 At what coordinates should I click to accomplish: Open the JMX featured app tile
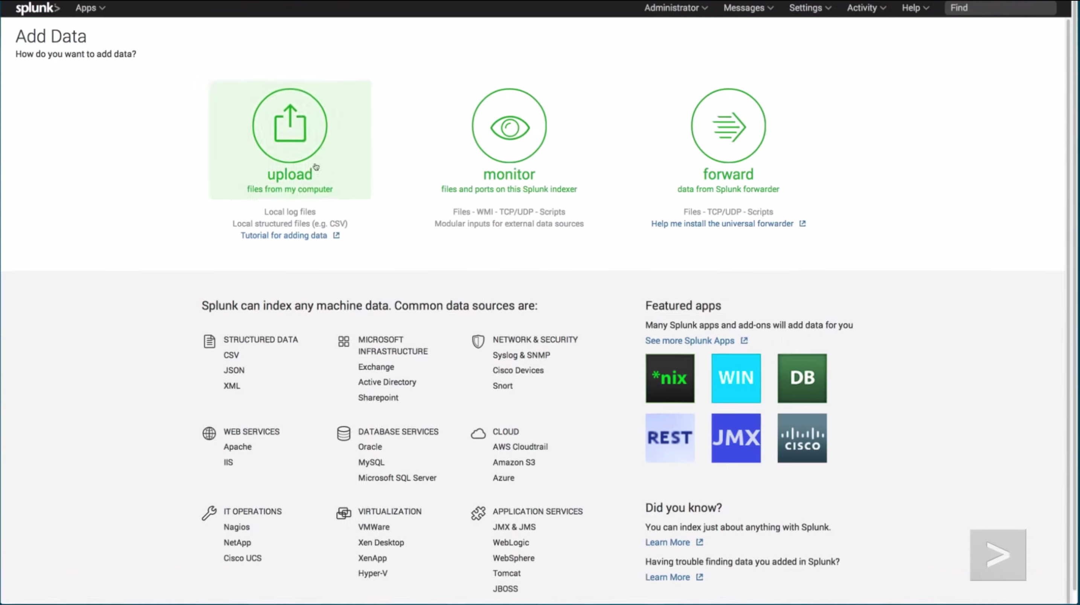point(736,438)
